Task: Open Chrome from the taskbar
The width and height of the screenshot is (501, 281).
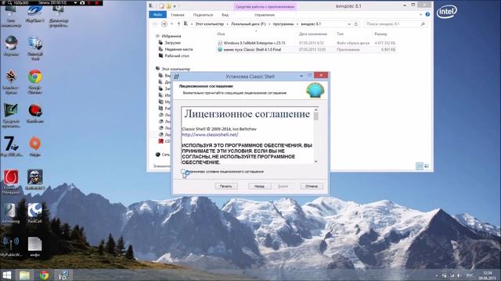Action: click(x=44, y=275)
